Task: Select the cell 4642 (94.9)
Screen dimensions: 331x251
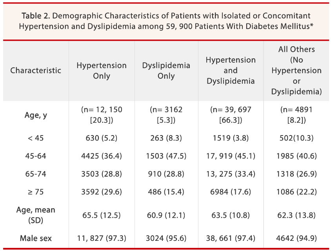Action: (x=296, y=238)
